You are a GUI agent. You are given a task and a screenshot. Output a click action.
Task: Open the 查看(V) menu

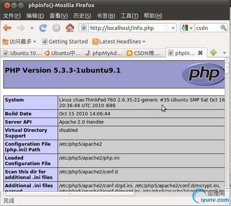[x=59, y=16]
